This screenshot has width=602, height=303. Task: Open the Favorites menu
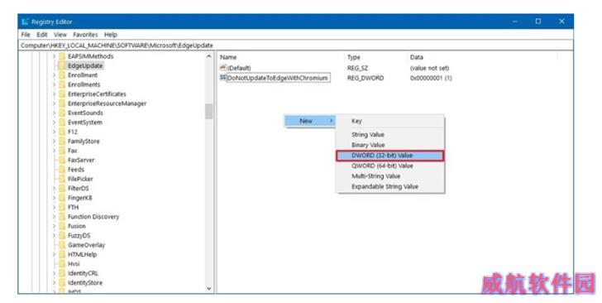(85, 35)
